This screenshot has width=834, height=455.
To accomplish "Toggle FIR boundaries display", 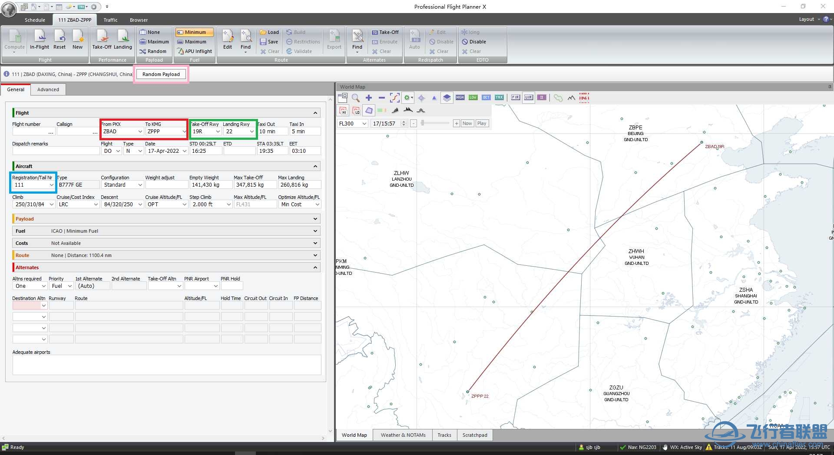I will (x=515, y=98).
